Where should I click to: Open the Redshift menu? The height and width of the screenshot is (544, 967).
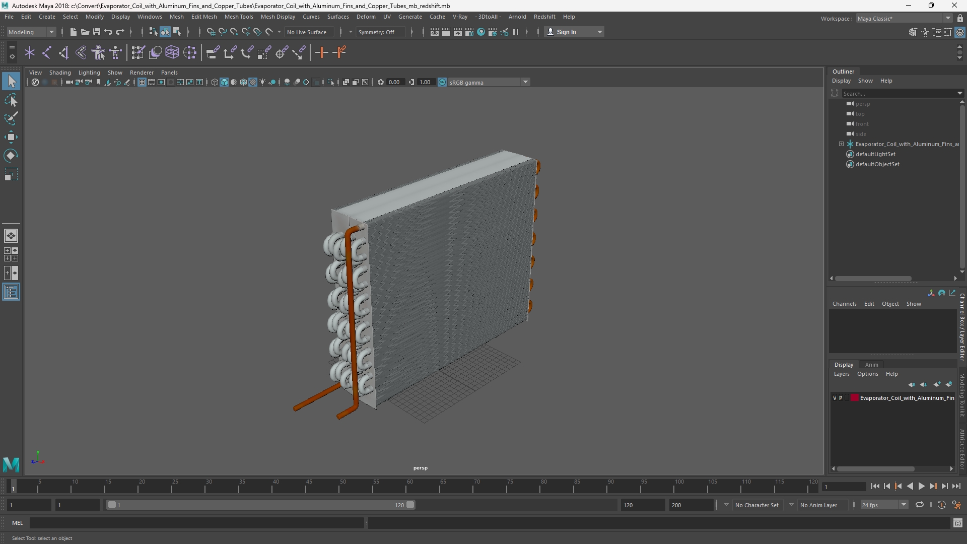pyautogui.click(x=544, y=17)
